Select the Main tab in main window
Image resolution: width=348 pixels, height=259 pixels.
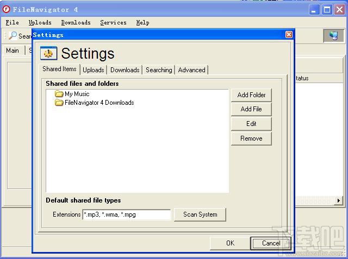[13, 50]
